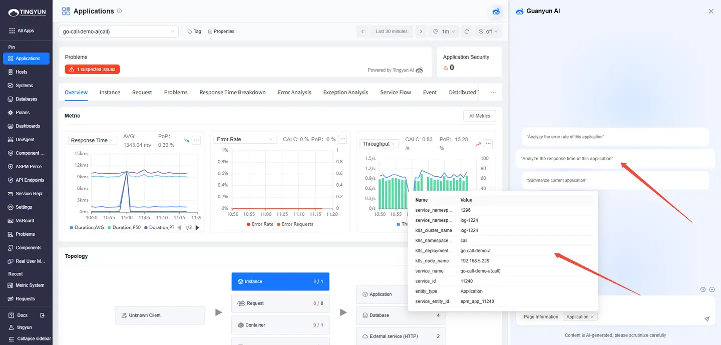Open the Hosts sidebar icon

coord(11,72)
